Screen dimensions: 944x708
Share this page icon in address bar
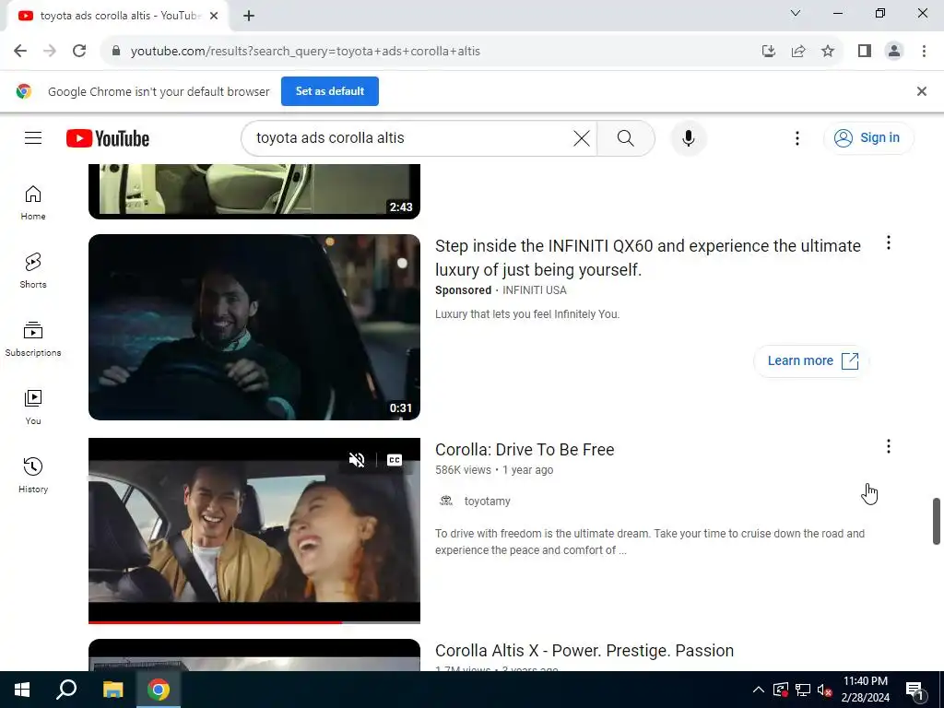point(798,52)
